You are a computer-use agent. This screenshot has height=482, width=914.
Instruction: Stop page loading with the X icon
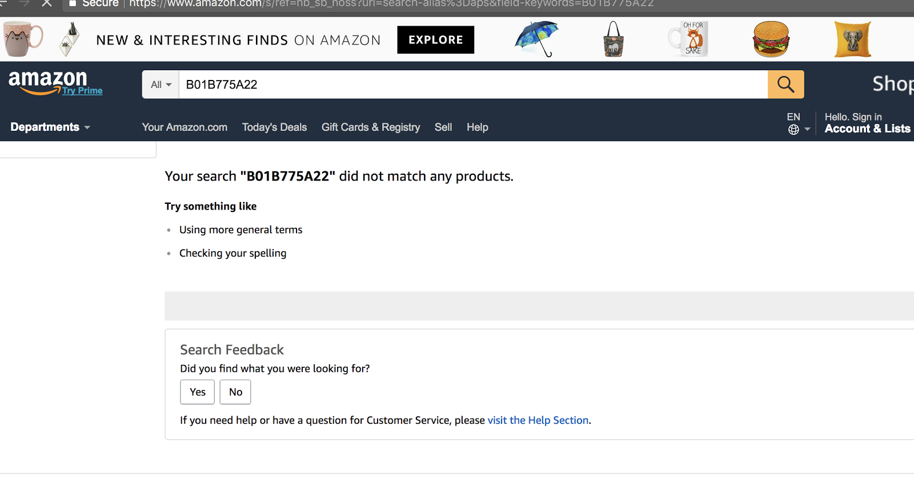[47, 3]
